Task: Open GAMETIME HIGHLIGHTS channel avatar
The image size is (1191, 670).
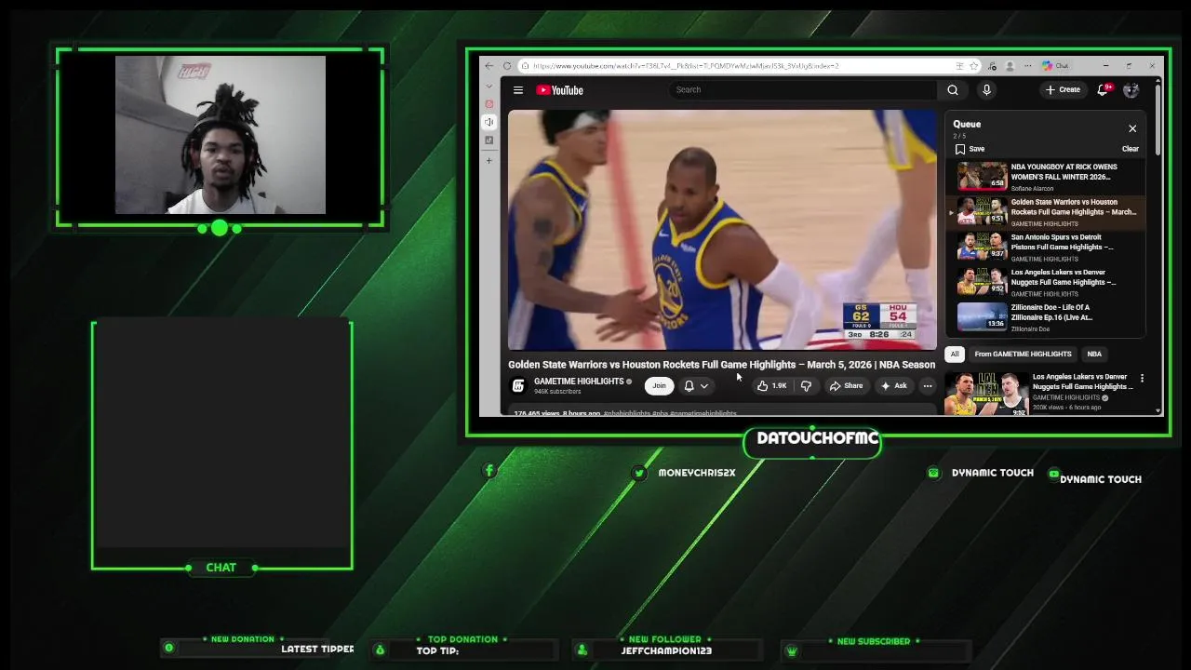Action: coord(518,385)
